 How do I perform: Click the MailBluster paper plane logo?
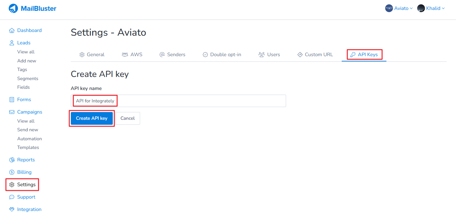click(13, 8)
